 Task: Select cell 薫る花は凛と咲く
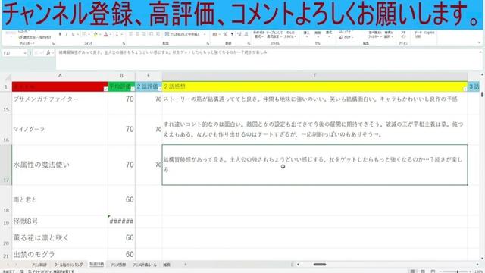click(60, 237)
